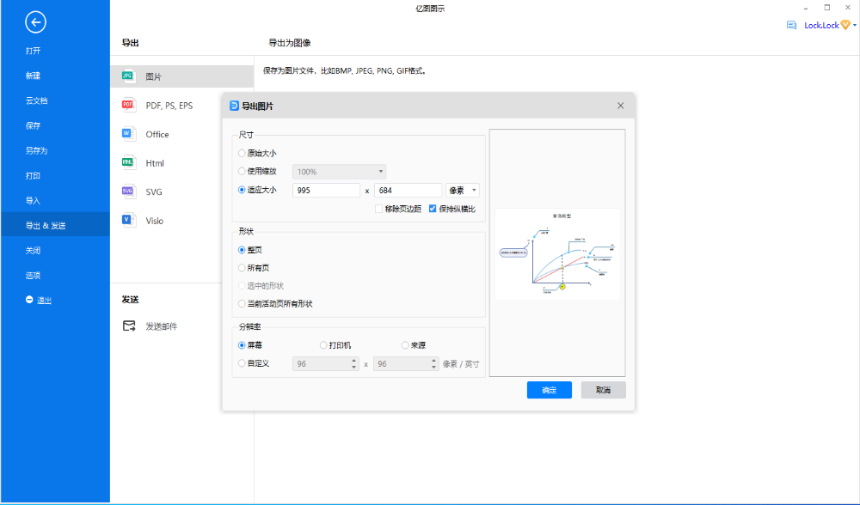The height and width of the screenshot is (505, 860).
Task: Select 当前活动页所有形状 option
Action: tap(242, 303)
